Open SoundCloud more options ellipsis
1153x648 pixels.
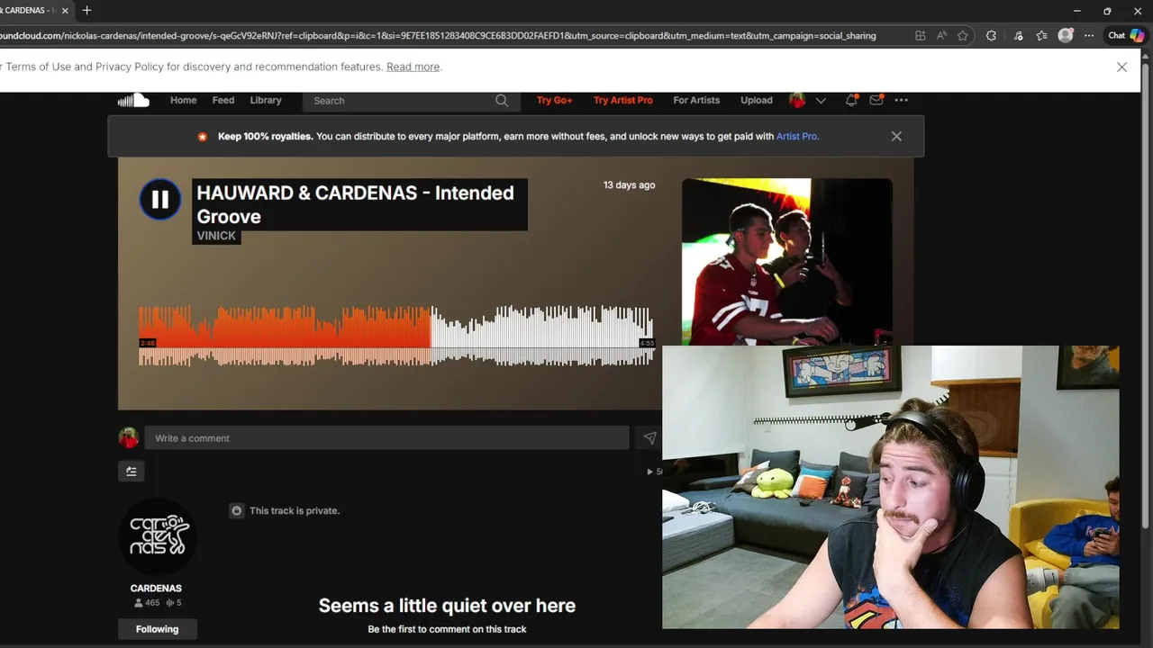[x=901, y=100]
